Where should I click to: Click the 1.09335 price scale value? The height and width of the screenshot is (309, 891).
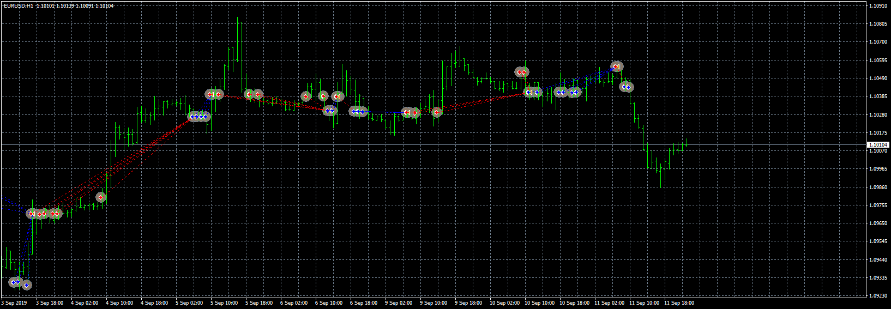pos(877,277)
